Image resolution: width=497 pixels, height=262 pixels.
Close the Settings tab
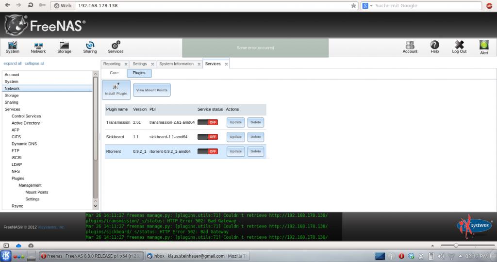(x=152, y=64)
